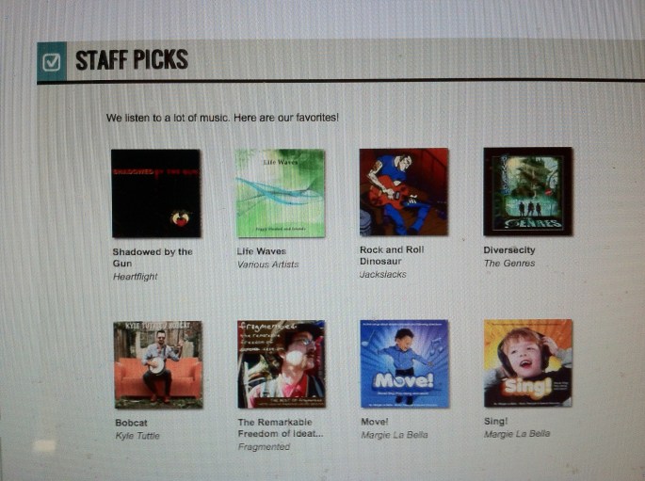Screen dimensions: 645x481
Task: Click Margie La Bella under Move!
Action: click(x=395, y=435)
